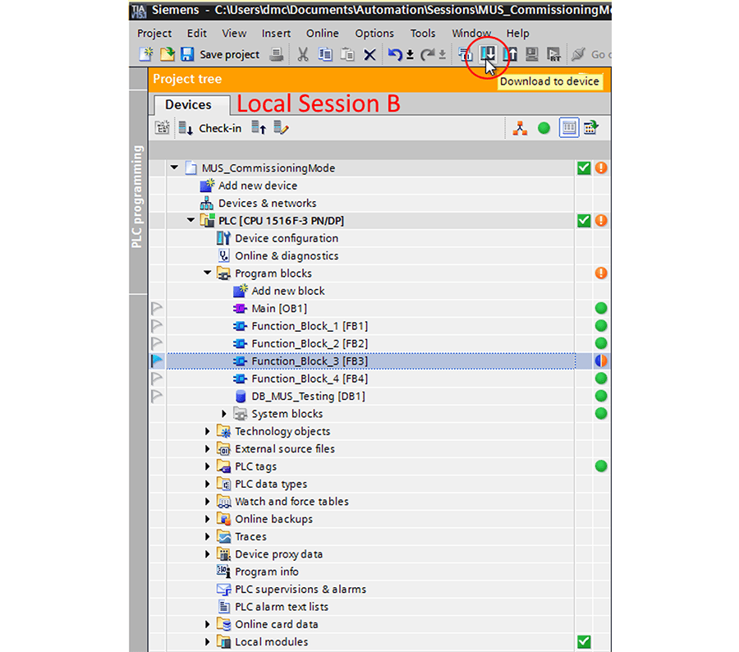Expand the System blocks folder

coord(224,413)
